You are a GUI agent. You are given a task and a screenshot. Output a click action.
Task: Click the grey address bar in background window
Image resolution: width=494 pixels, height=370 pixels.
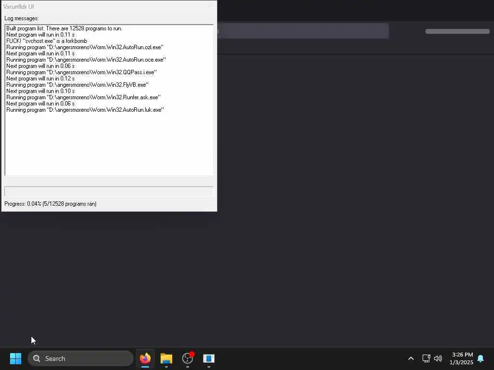303,31
